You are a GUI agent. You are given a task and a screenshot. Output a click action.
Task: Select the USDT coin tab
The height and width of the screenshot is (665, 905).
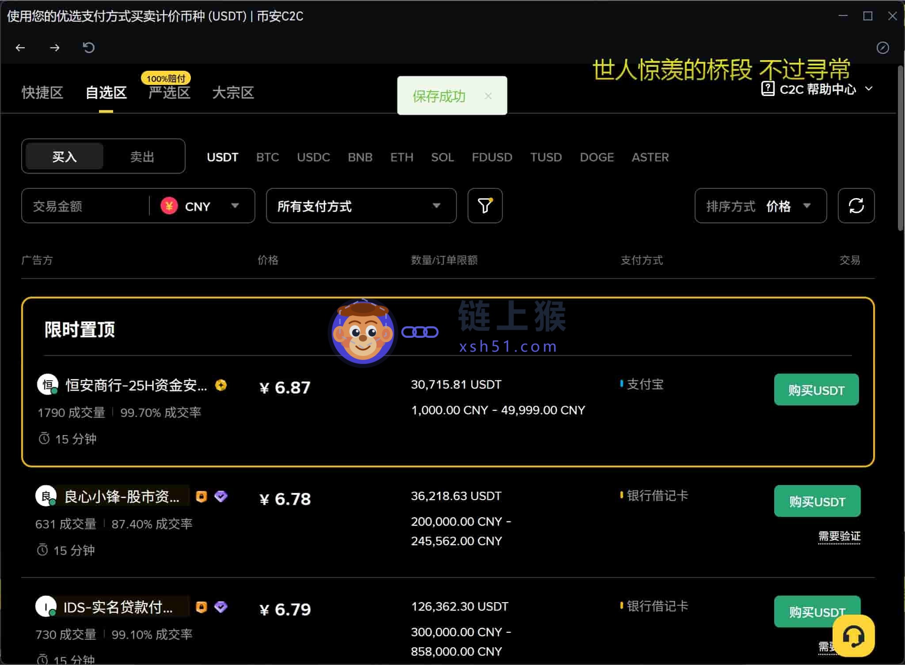click(222, 157)
